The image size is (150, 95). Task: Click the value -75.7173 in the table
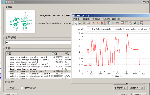pos(59,62)
